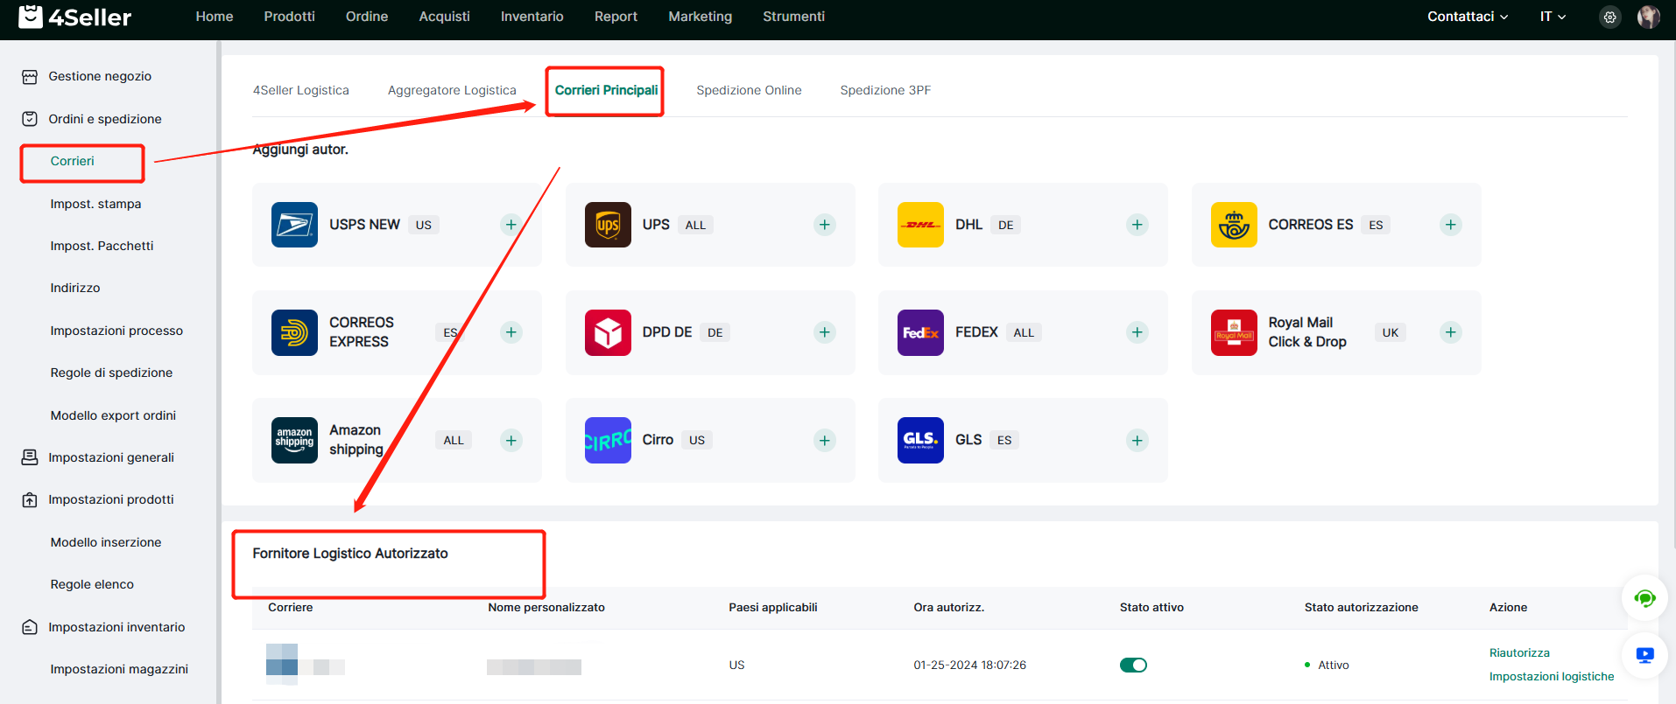This screenshot has height=704, width=1676.
Task: Open Modello inserzione sidebar item
Action: click(106, 542)
